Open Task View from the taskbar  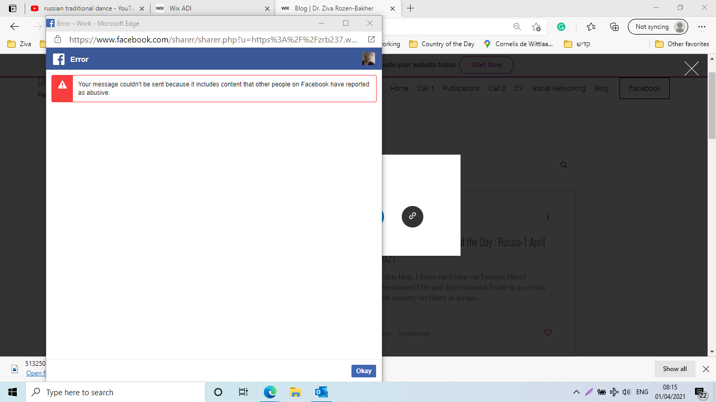tap(243, 392)
